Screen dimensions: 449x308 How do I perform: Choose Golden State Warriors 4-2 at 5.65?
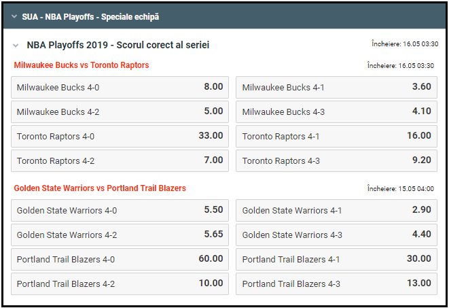point(120,235)
